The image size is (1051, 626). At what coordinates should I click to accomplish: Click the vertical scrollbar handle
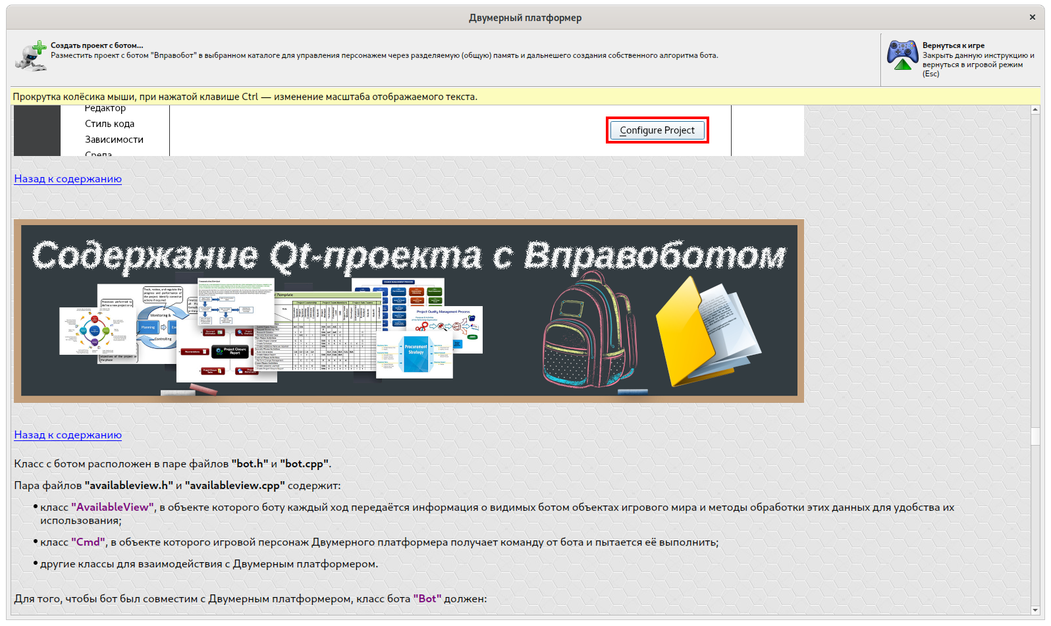pos(1036,436)
